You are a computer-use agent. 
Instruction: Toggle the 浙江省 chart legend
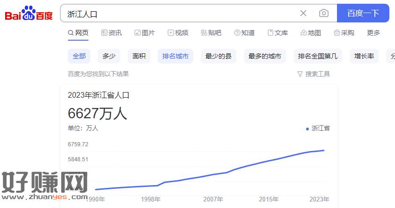click(x=318, y=128)
